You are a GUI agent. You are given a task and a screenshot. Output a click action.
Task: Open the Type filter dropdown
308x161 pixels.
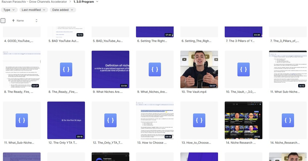click(x=9, y=10)
